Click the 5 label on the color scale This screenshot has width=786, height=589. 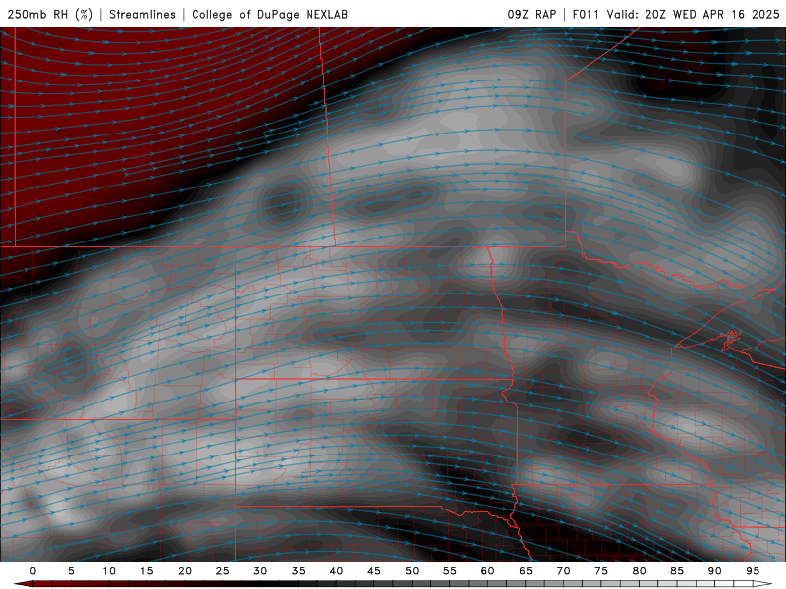pos(71,571)
